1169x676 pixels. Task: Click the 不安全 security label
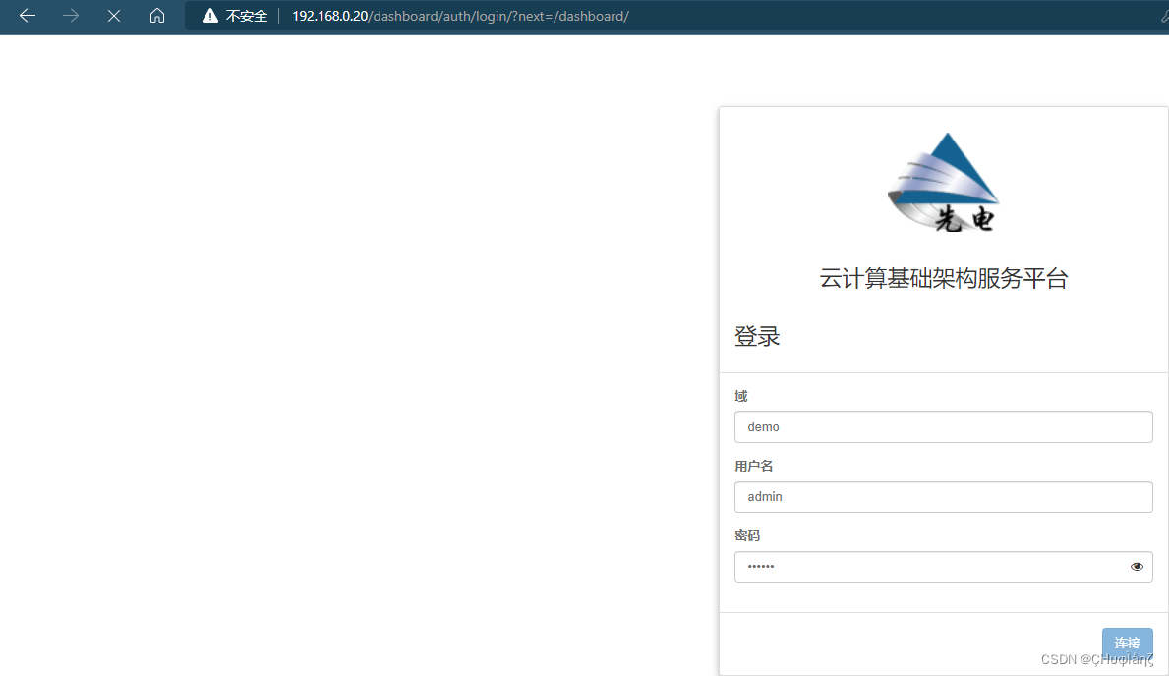(x=246, y=16)
